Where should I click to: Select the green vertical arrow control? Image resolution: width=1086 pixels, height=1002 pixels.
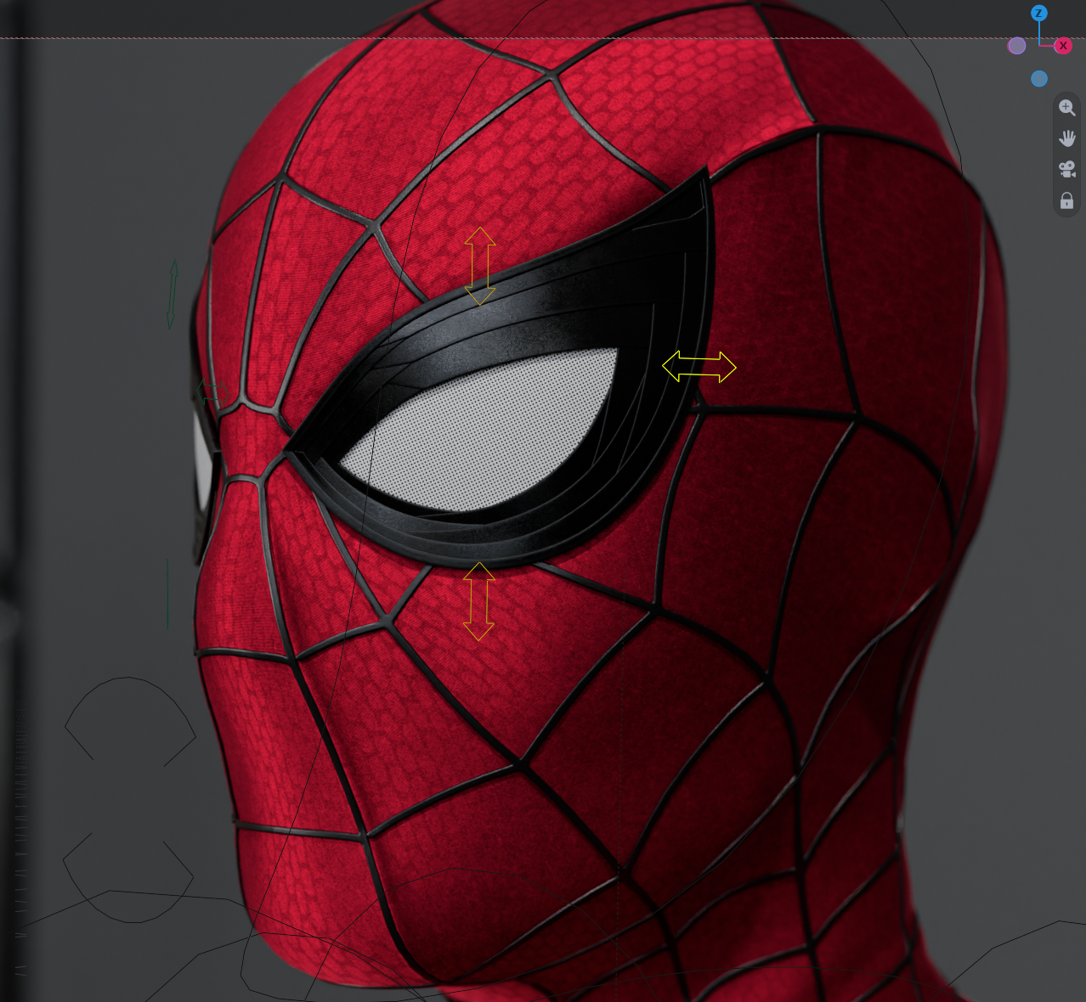coord(173,295)
